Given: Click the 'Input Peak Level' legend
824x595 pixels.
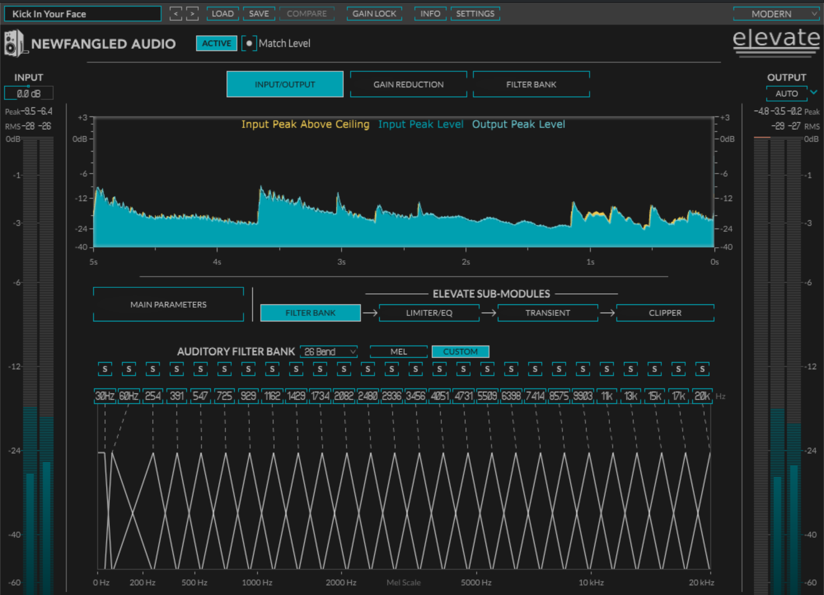Looking at the screenshot, I should pos(421,124).
